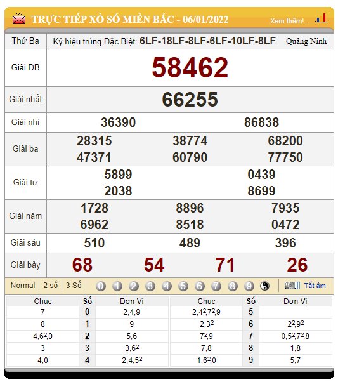Image resolution: width=338 pixels, height=382 pixels.
Task: Select digit ball 5 filter
Action: tap(183, 286)
